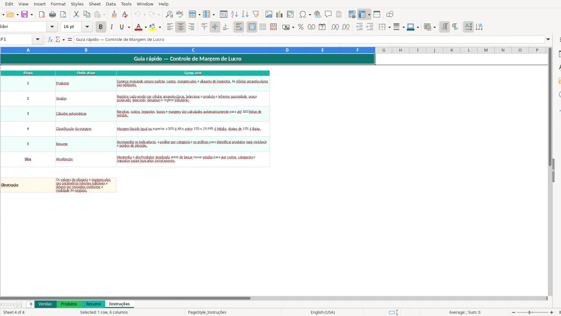Image resolution: width=561 pixels, height=316 pixels.
Task: Open the Insert menu
Action: click(x=40, y=4)
